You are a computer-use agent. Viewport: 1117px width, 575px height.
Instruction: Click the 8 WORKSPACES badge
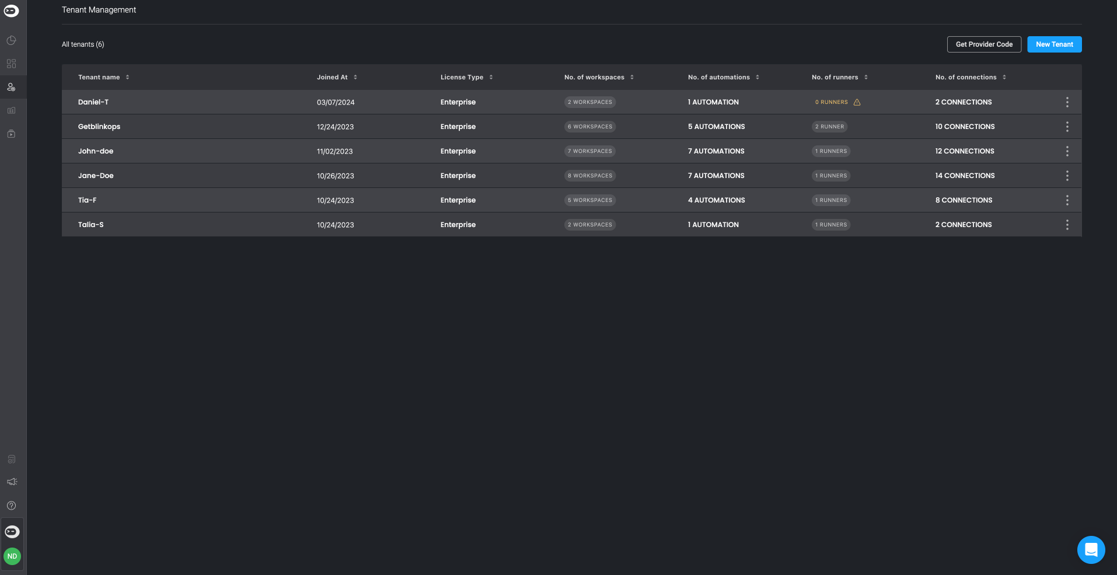590,176
